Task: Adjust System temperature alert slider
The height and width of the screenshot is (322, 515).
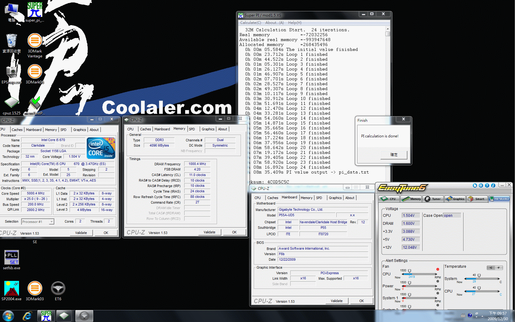Action: click(479, 276)
